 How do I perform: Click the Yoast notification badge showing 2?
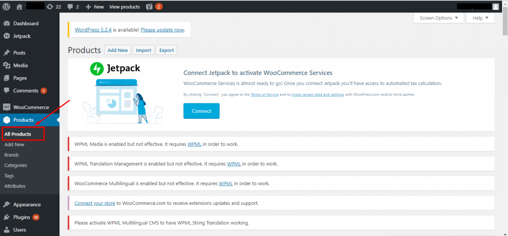[x=159, y=6]
